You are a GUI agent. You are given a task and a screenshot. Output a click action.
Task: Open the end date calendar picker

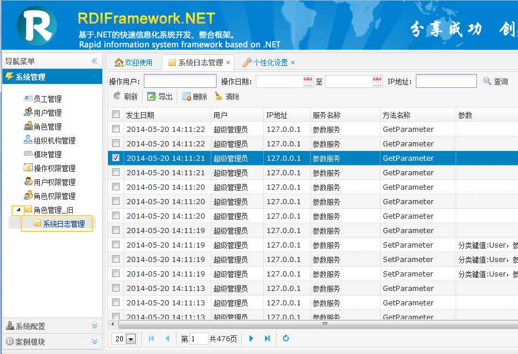click(x=377, y=82)
